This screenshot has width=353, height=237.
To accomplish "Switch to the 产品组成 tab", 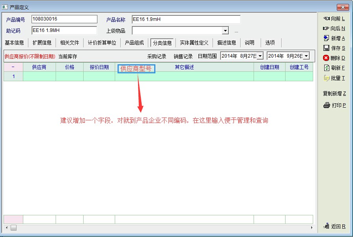I will 134,43.
